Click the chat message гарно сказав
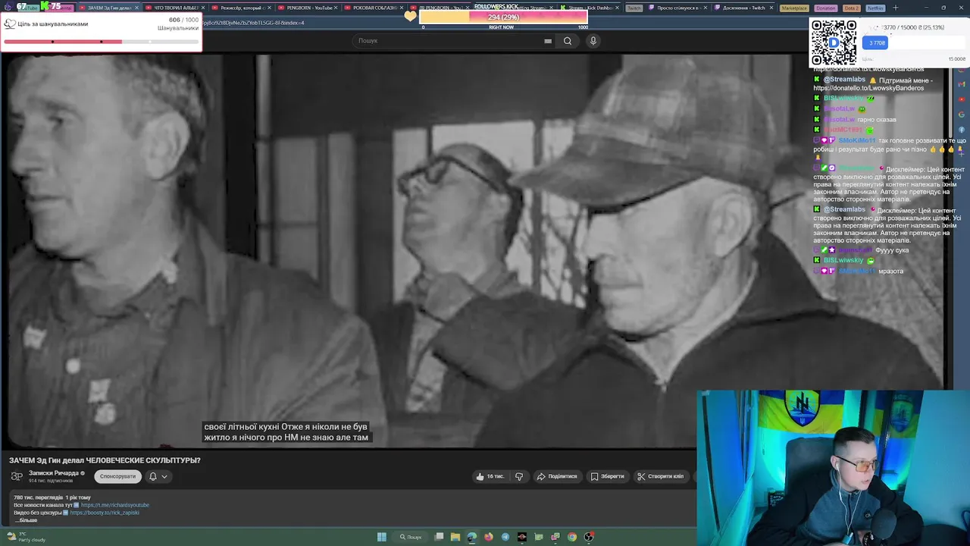The width and height of the screenshot is (970, 546). 877,120
